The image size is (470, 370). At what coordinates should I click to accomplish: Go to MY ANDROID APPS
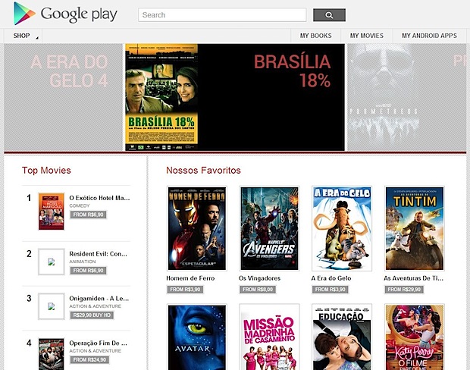[430, 36]
